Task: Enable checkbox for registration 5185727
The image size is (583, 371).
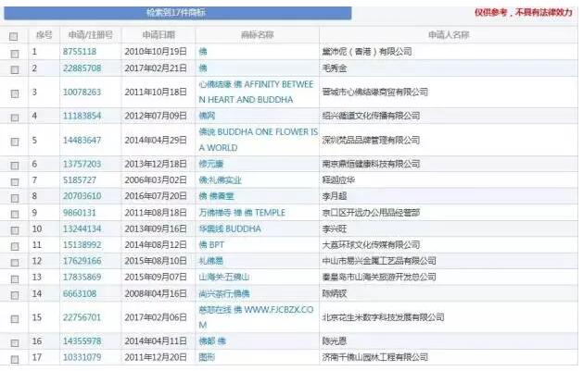Action: 15,182
